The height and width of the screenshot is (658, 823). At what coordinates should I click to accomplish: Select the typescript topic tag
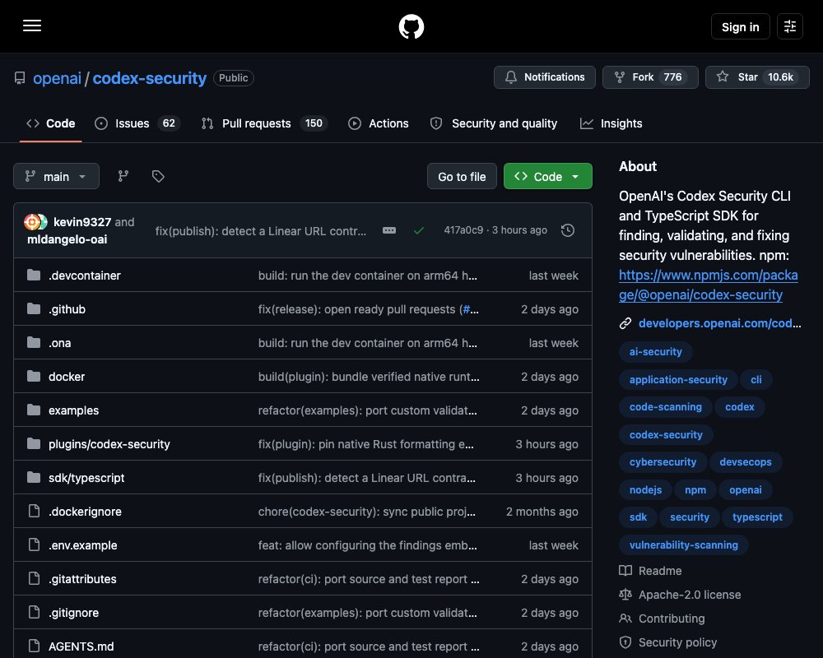757,517
